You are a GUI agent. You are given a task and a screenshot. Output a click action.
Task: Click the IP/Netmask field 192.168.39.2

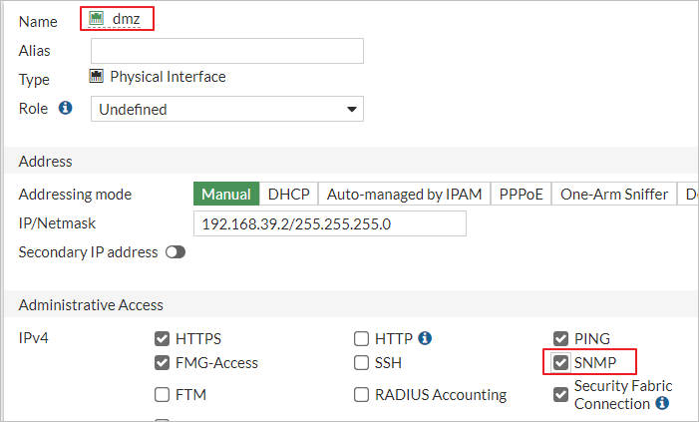point(330,223)
